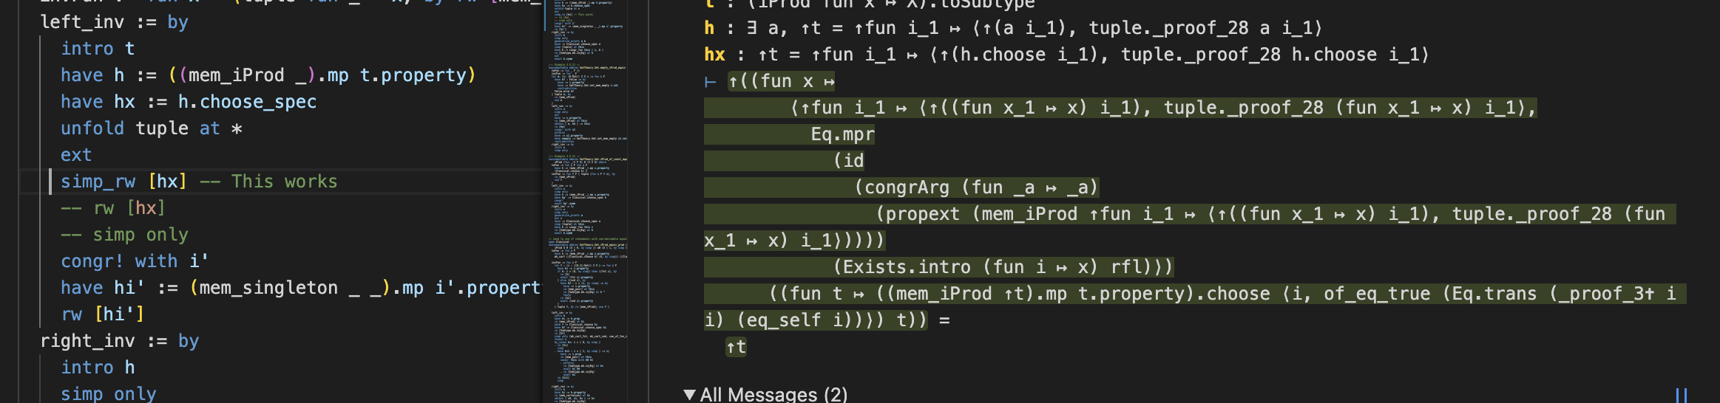
Task: Click 'congrArg' in the goal expression
Action: pos(907,187)
